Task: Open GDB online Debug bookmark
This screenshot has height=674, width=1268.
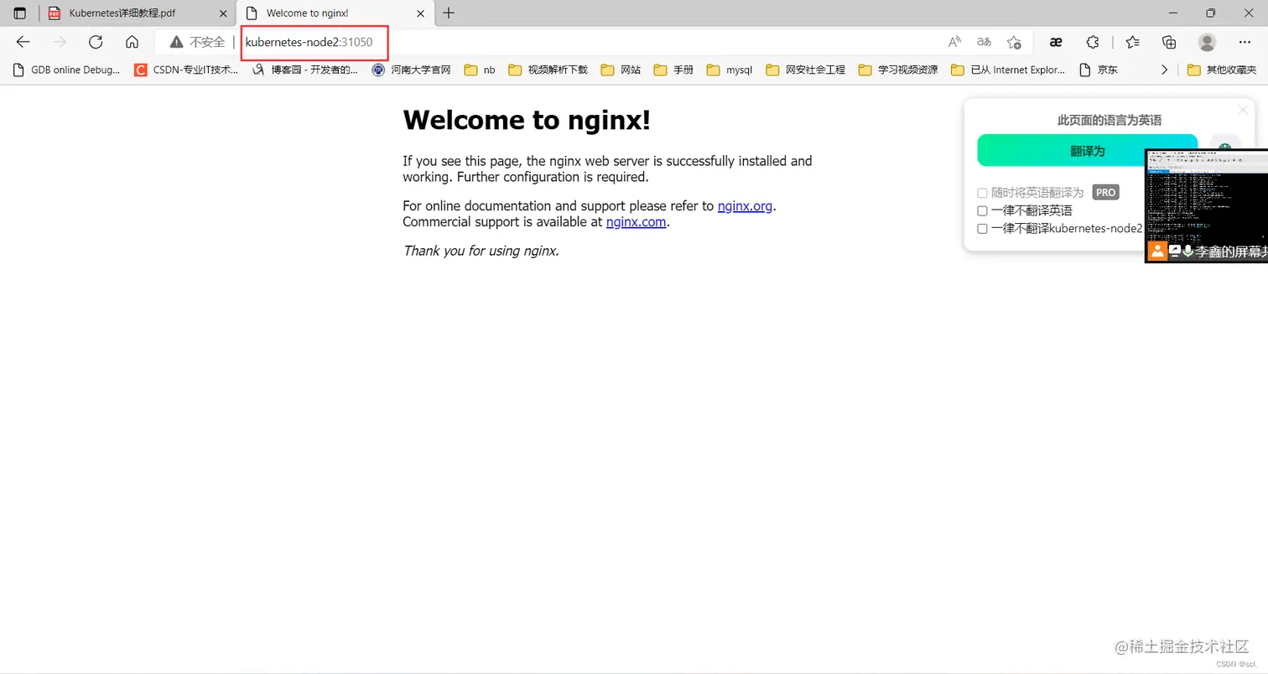Action: click(x=66, y=70)
